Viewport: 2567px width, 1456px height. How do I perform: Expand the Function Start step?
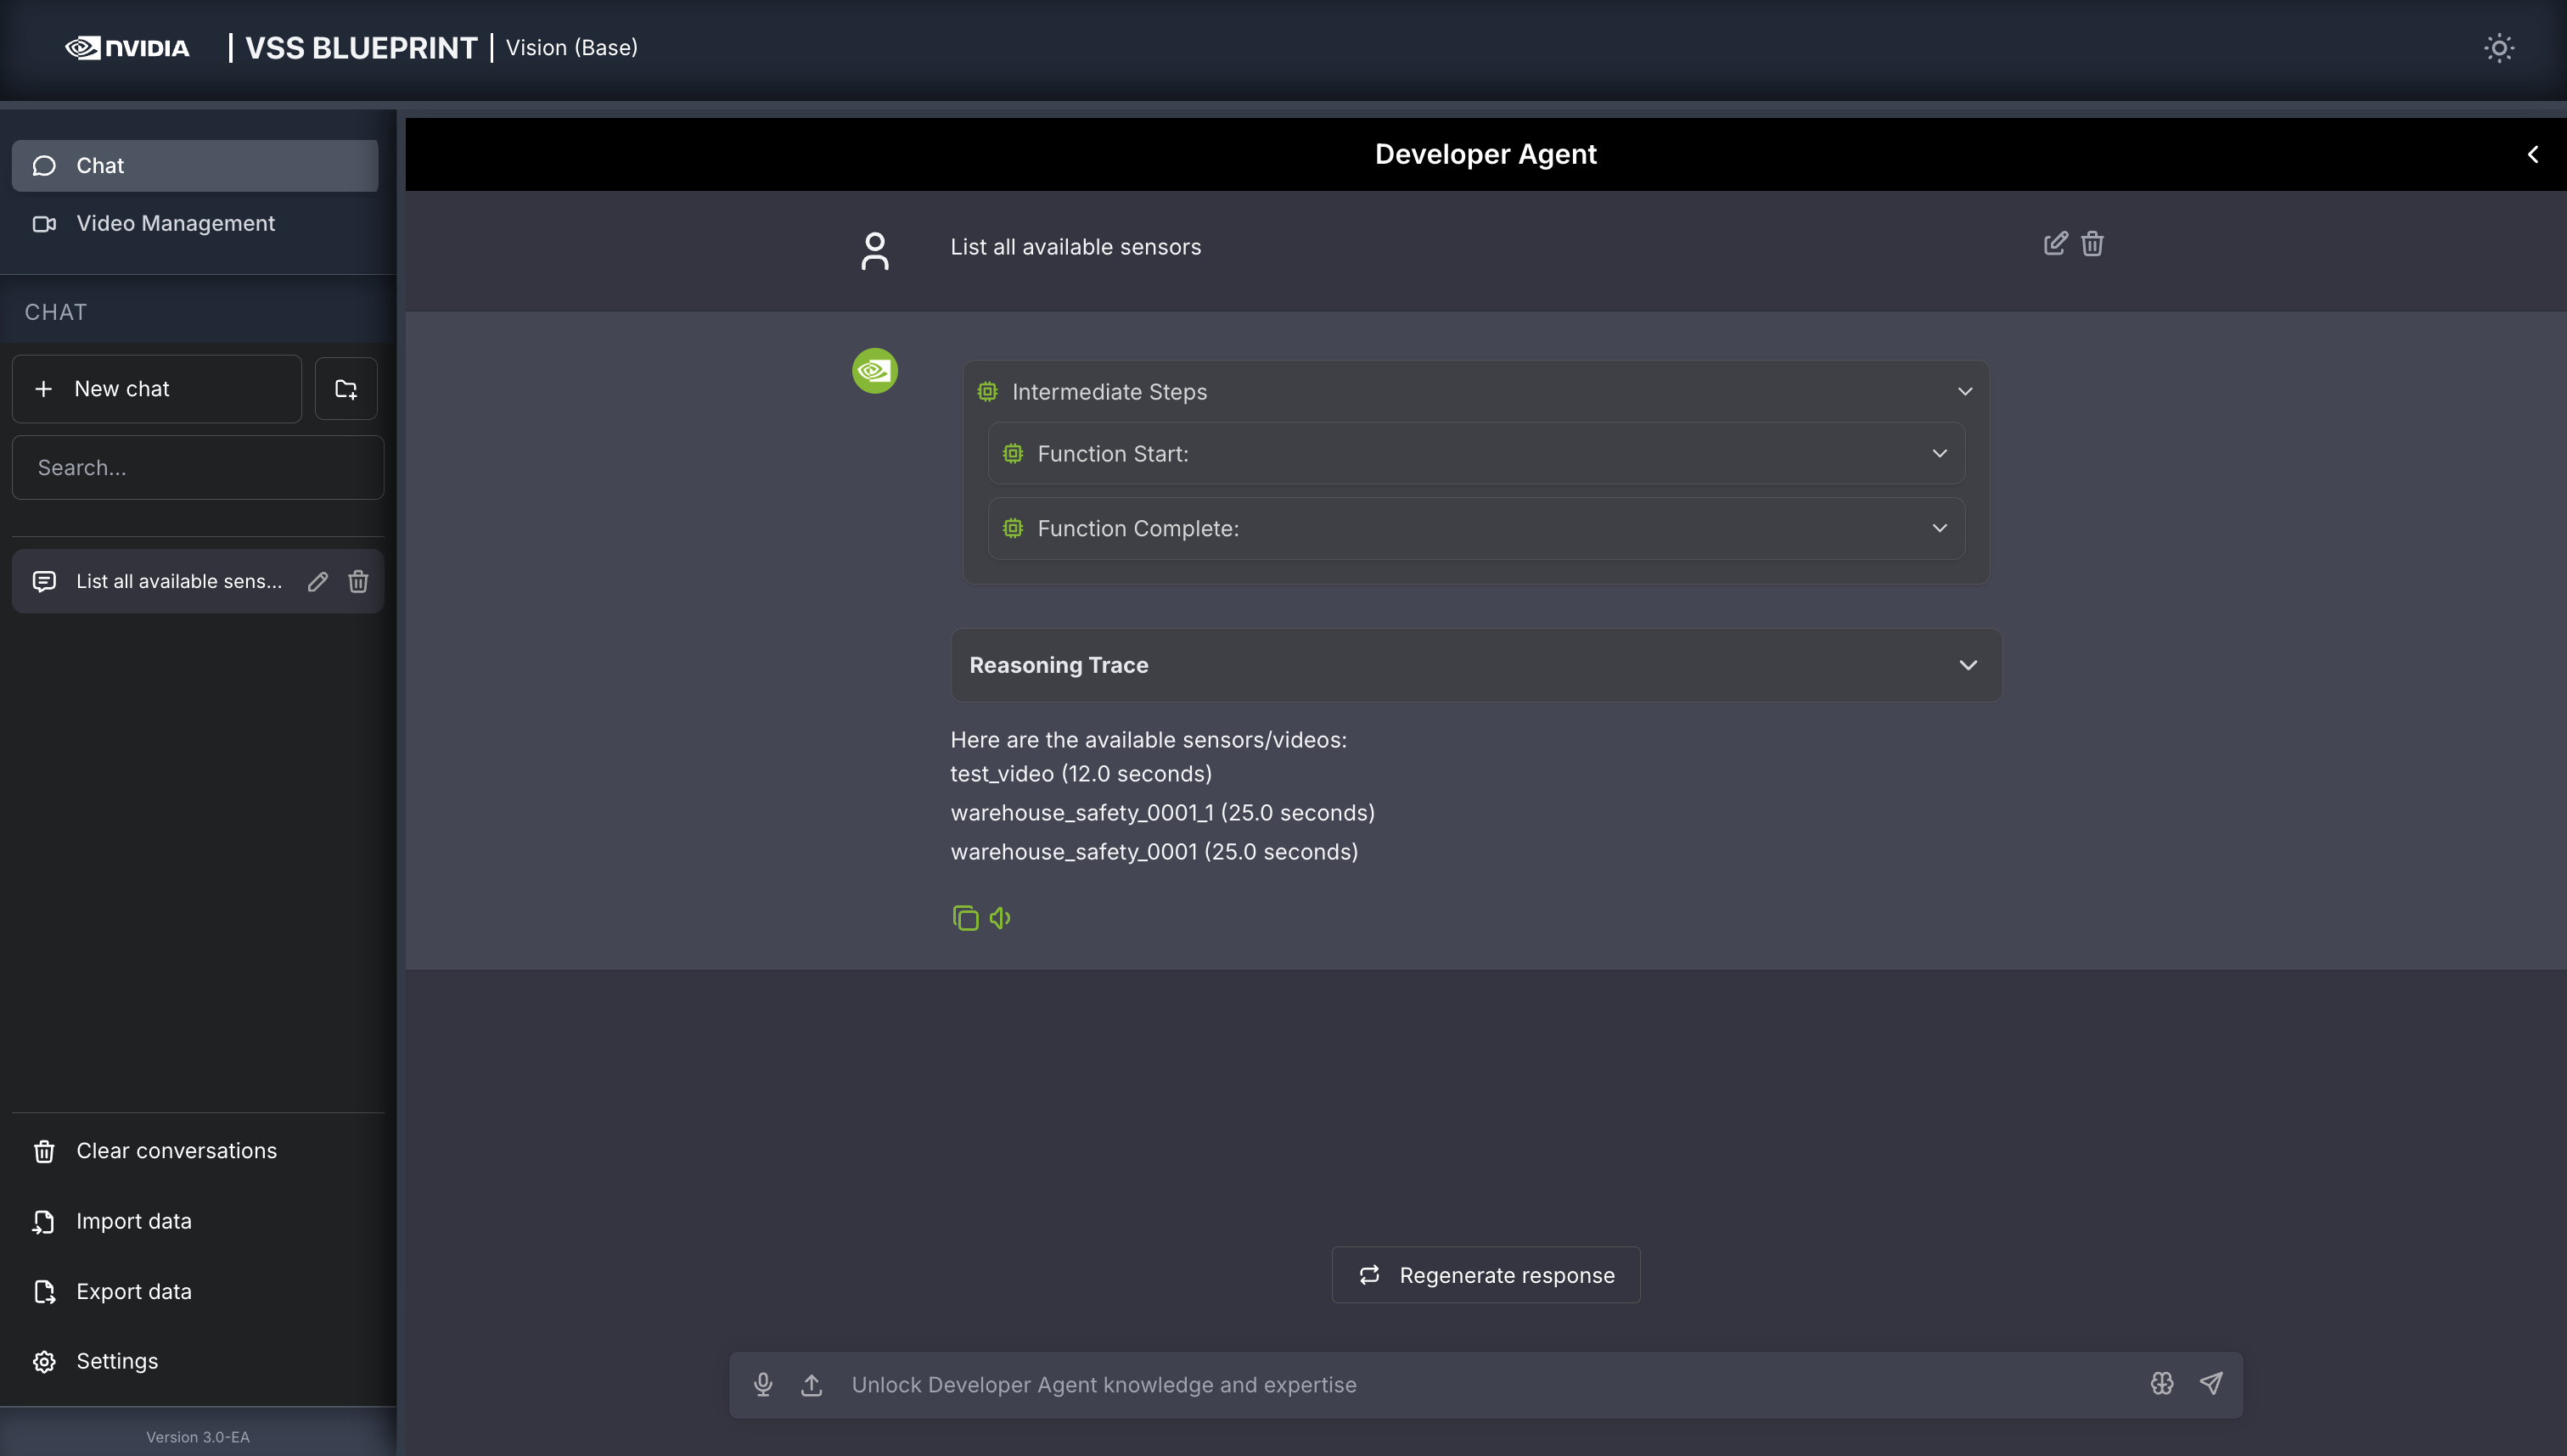pos(1939,453)
